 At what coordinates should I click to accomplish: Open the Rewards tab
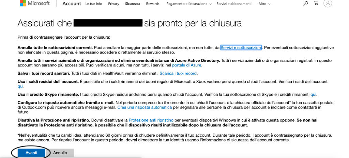click(x=153, y=4)
